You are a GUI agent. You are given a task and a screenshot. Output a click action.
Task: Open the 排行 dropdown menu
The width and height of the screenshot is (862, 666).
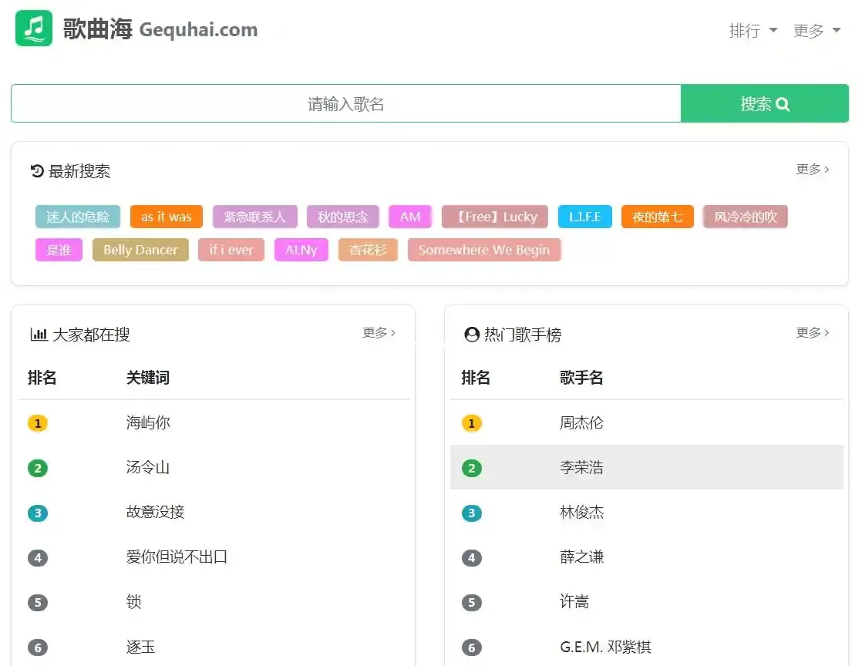click(x=753, y=31)
